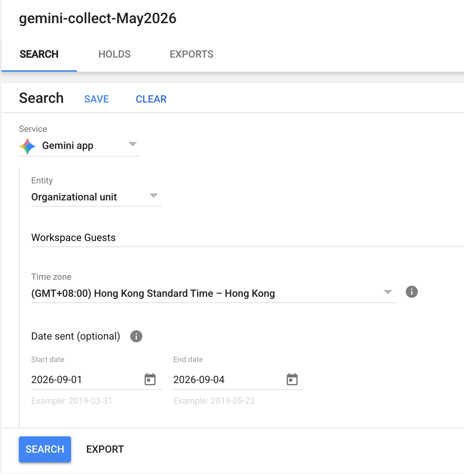Click the Example: 2019-05-22 hint text
The image size is (464, 474).
coord(214,401)
